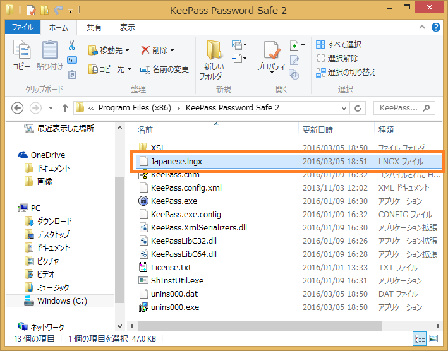Select the License.txt file icon
Viewport: 448px width, 351px height.
[143, 268]
